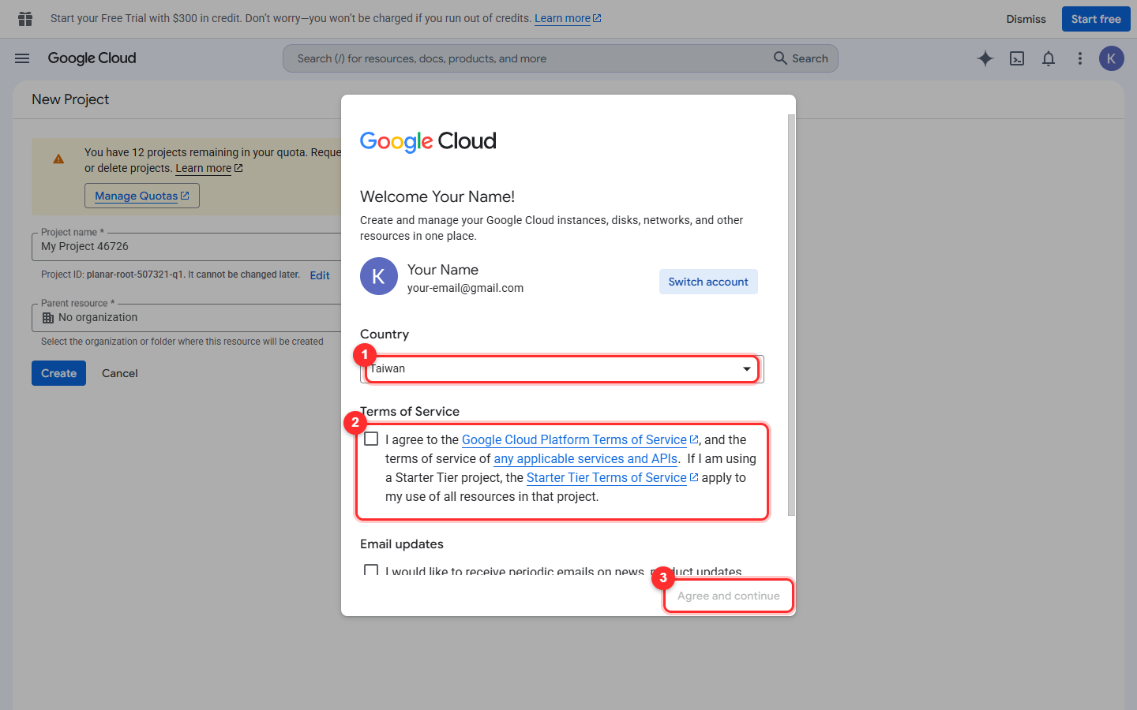Open the three-dot settings menu in the header

(x=1080, y=58)
